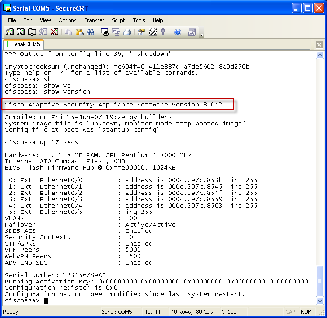
Task: Click the Connect in Tab icon
Action: [x=32, y=32]
